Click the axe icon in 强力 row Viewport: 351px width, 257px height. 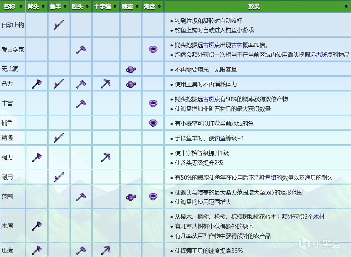pyautogui.click(x=37, y=157)
